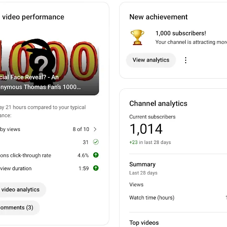Click the 1,000 subscribers! achievement heading
227x227 pixels.
181,33
